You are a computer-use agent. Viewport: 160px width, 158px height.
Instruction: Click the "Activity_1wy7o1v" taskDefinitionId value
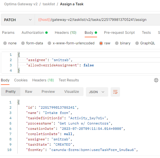tap(87, 118)
